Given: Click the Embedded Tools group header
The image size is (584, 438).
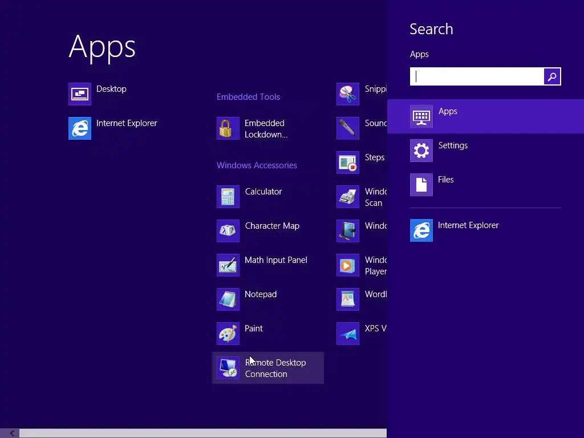Looking at the screenshot, I should tap(249, 97).
